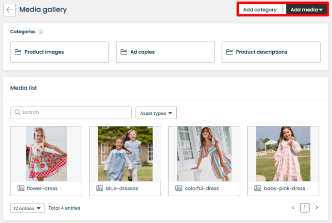Select page 1 in pagination
Viewport: 332px width, 223px height.
point(305,208)
